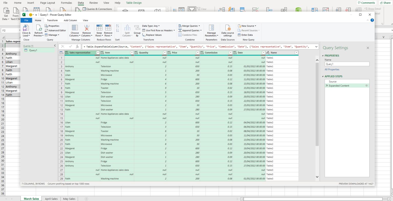This screenshot has height=201, width=393.
Task: Open the File menu in Power Query Editor
Action: click(x=26, y=20)
